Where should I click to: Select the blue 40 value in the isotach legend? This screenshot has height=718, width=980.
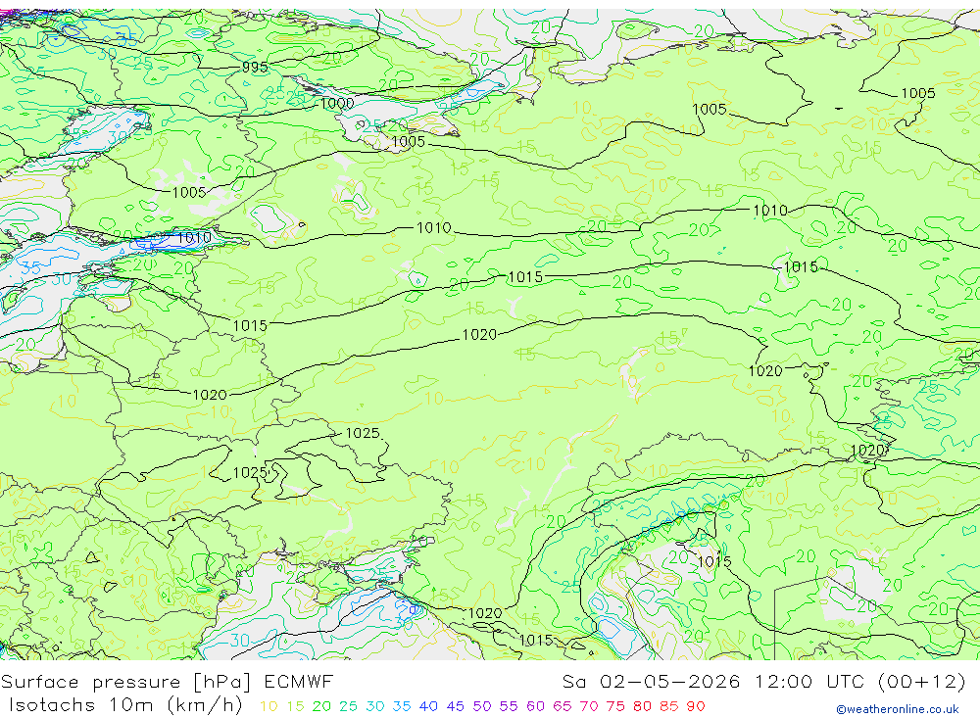[x=429, y=707]
